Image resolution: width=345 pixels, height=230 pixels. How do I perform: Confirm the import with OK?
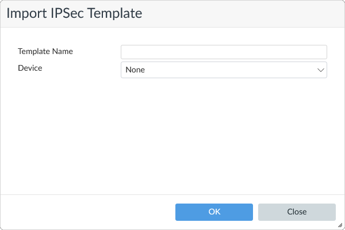click(x=214, y=212)
